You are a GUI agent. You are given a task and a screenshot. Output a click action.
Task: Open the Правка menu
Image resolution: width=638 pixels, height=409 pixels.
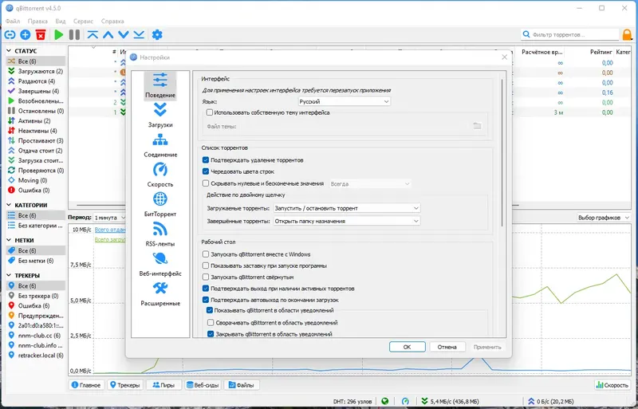click(37, 22)
